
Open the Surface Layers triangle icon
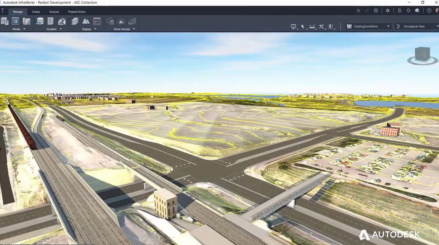[x=86, y=21]
